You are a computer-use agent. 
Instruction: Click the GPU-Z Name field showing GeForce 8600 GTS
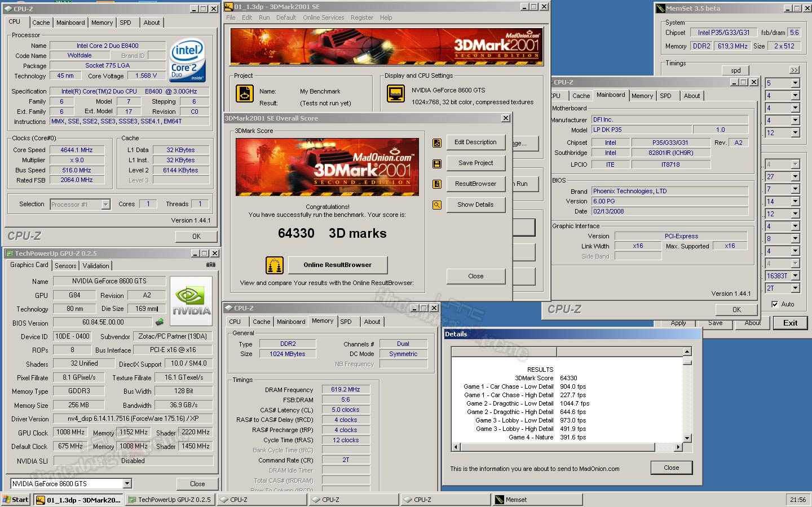[109, 281]
